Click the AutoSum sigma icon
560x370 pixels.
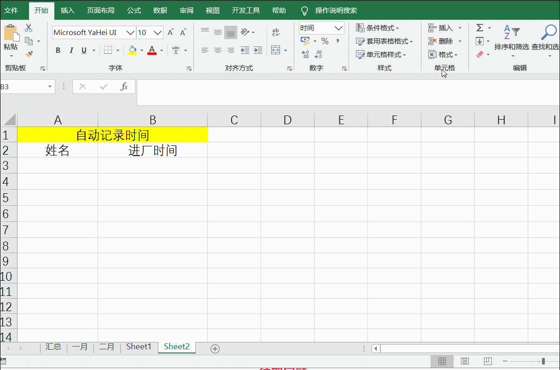pyautogui.click(x=480, y=28)
